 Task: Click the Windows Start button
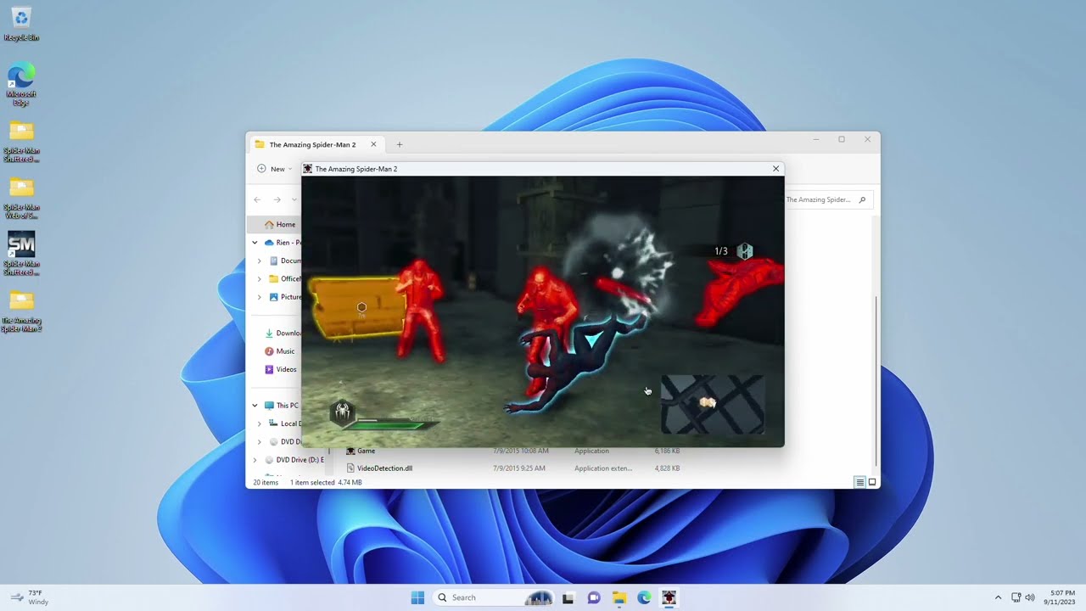click(417, 597)
